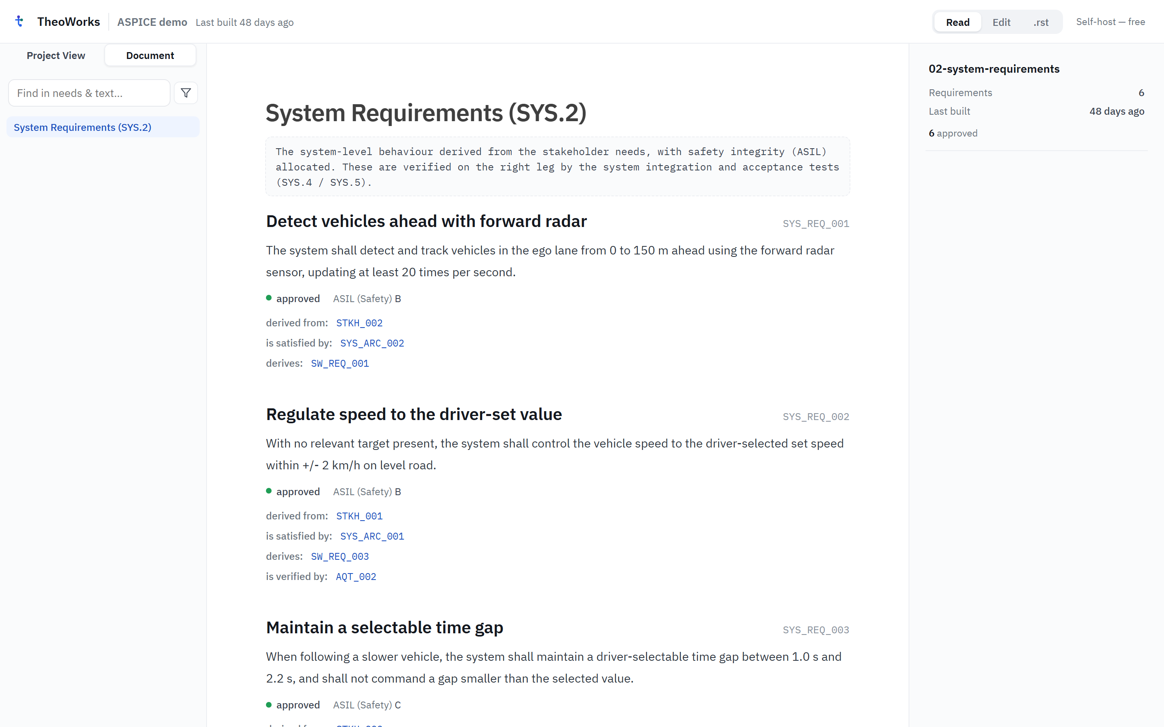Open the SW_REQ_001 derives link
This screenshot has height=727, width=1164.
pos(339,363)
